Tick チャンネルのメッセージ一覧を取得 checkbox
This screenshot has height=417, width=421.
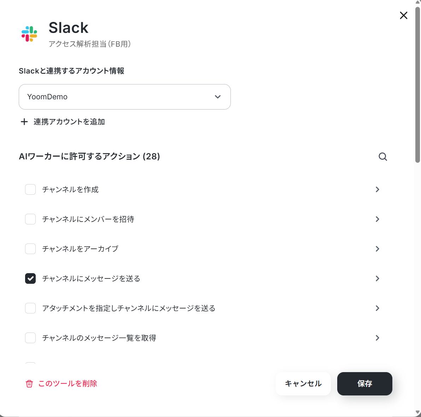click(x=30, y=338)
